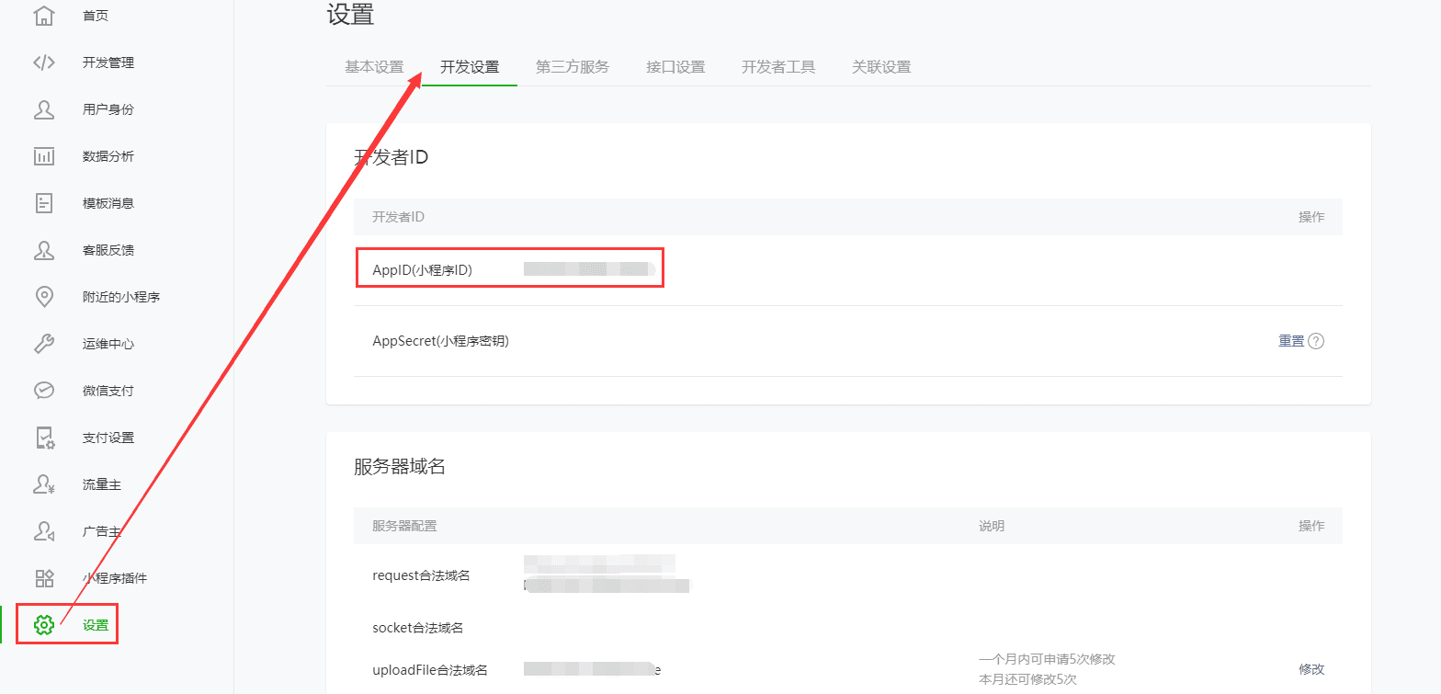This screenshot has height=694, width=1441.
Task: Select the 运维中心 wrench icon
Action: click(x=44, y=344)
